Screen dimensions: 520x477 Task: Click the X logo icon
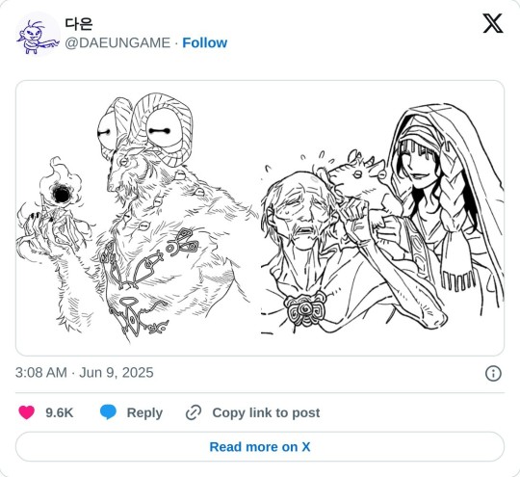tap(493, 23)
